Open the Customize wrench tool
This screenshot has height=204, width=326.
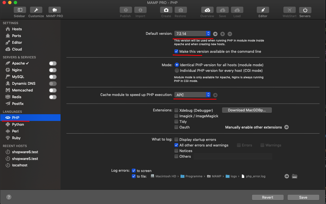coord(36,10)
